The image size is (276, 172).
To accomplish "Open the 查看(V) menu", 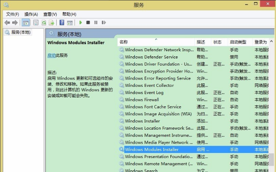I will [x=50, y=14].
